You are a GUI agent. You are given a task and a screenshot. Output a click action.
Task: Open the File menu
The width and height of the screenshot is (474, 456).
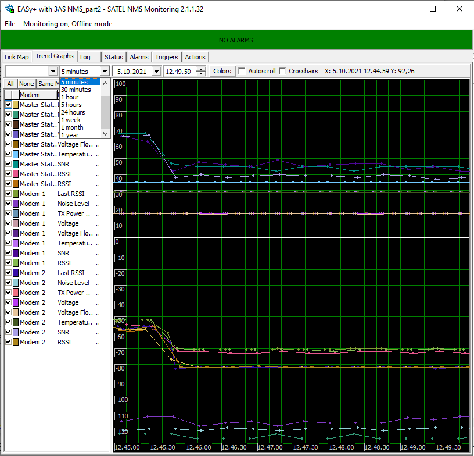point(10,24)
